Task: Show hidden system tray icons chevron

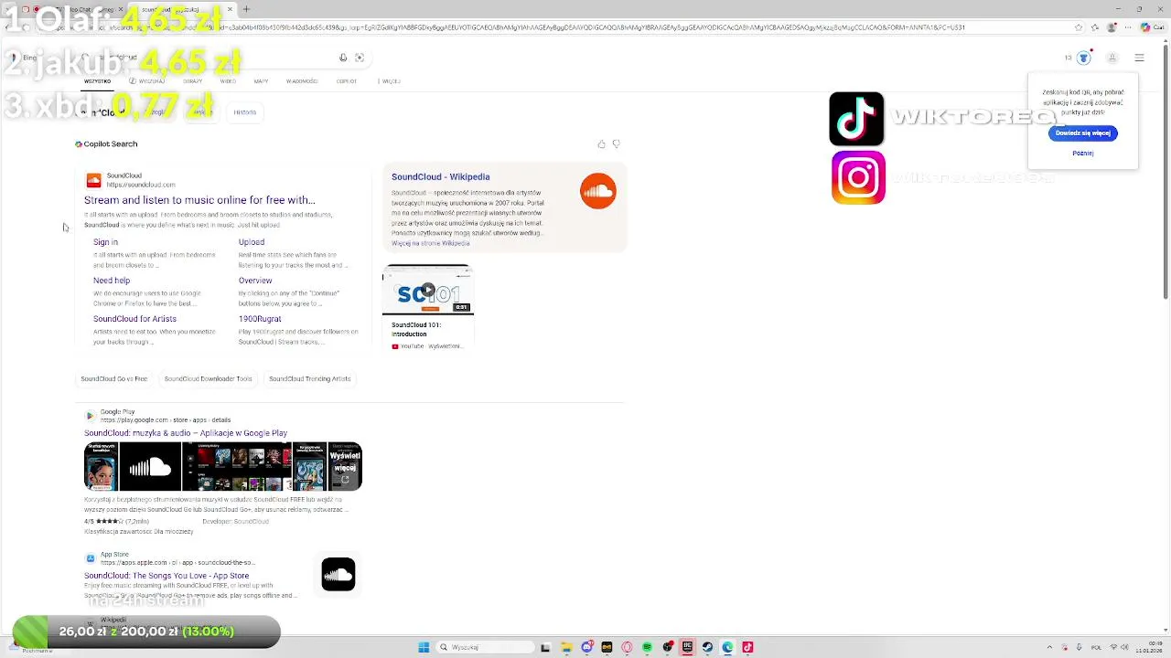Action: (1049, 647)
